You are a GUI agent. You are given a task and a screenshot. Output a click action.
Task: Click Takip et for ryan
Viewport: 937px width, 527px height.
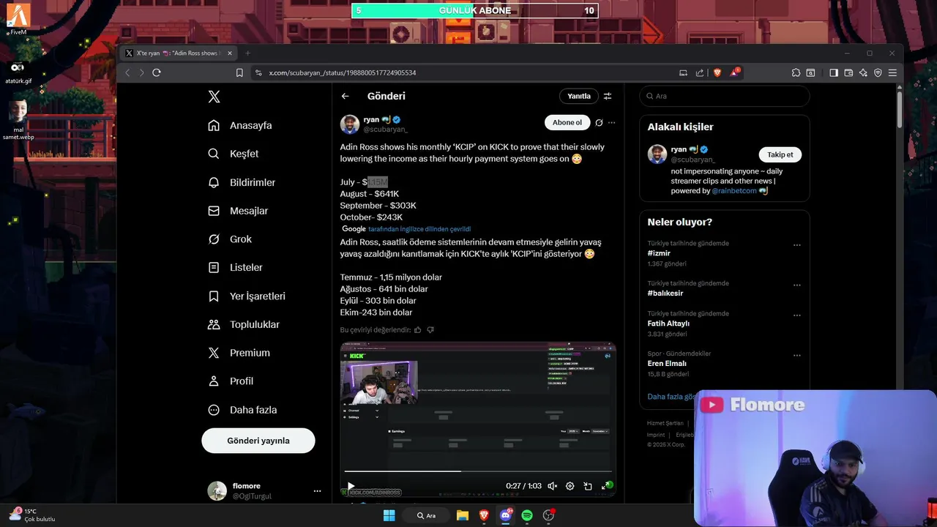click(780, 154)
